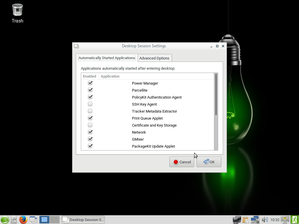The height and width of the screenshot is (224, 299).
Task: Click the show desktop windows icon
Action: point(33,220)
